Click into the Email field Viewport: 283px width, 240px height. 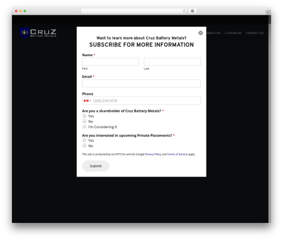141,83
